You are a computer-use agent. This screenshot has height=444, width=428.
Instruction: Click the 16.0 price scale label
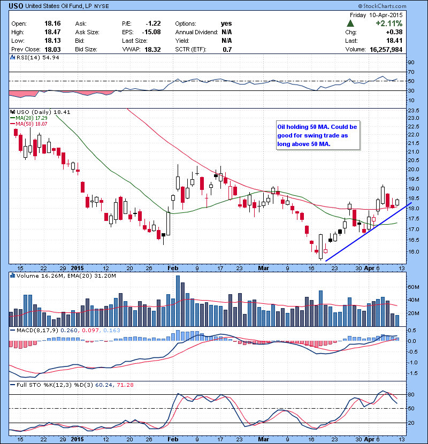(x=413, y=252)
